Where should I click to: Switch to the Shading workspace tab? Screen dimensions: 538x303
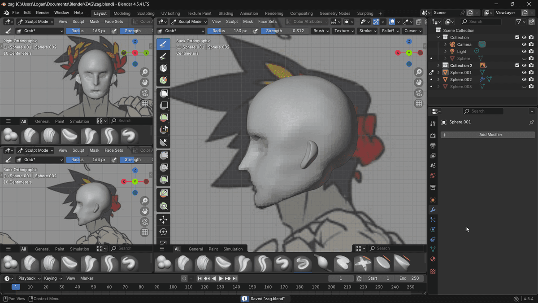pyautogui.click(x=226, y=13)
